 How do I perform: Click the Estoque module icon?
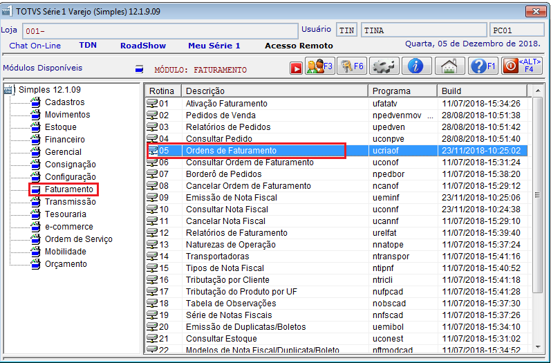(x=35, y=127)
